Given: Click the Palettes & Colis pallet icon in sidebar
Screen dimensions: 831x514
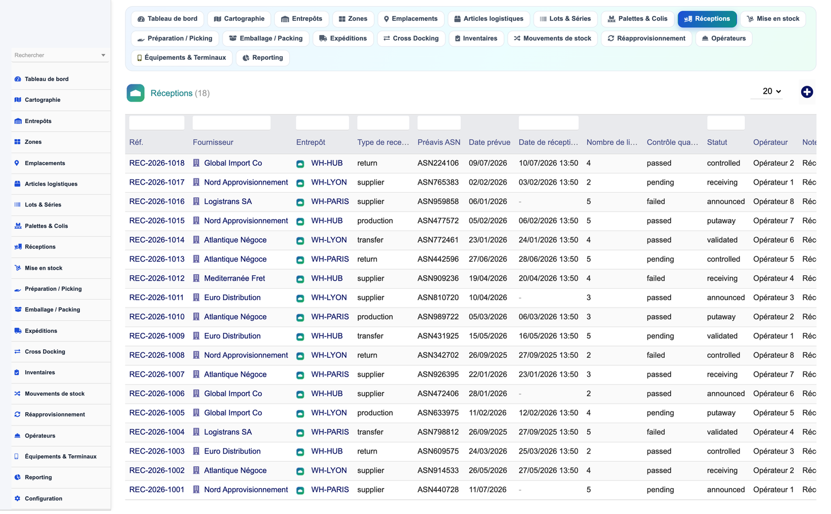Looking at the screenshot, I should click(17, 226).
